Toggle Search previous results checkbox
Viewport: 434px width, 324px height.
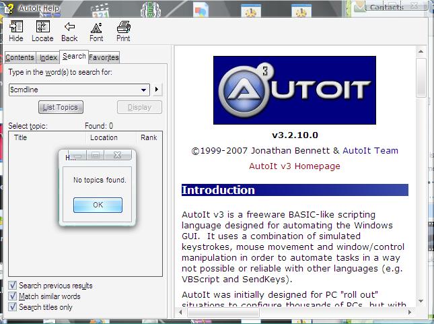(13, 286)
